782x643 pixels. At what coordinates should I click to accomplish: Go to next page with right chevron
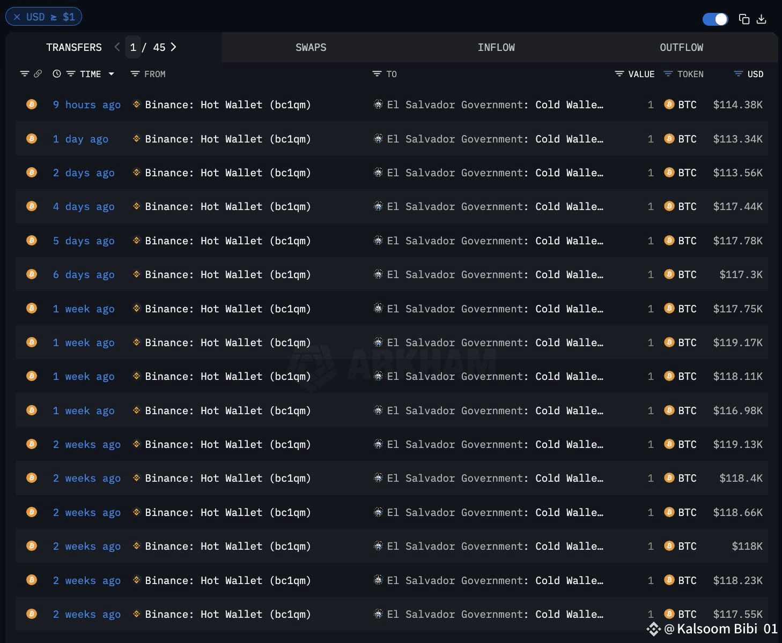tap(173, 47)
